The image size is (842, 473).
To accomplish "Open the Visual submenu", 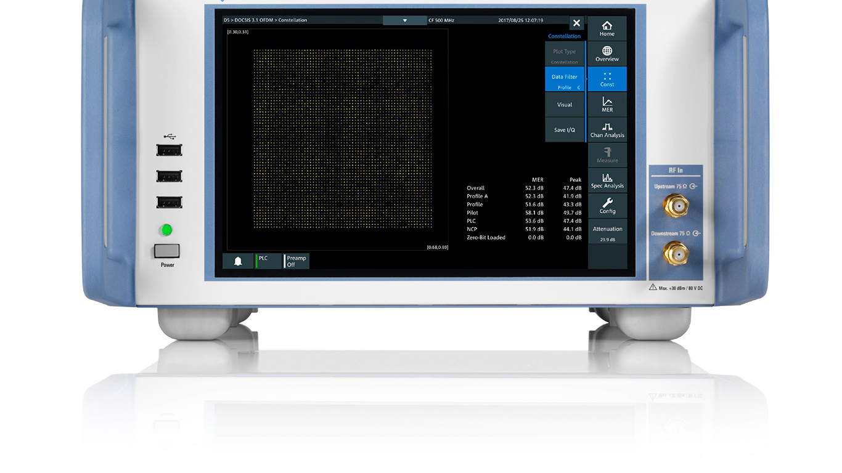I will tap(565, 105).
